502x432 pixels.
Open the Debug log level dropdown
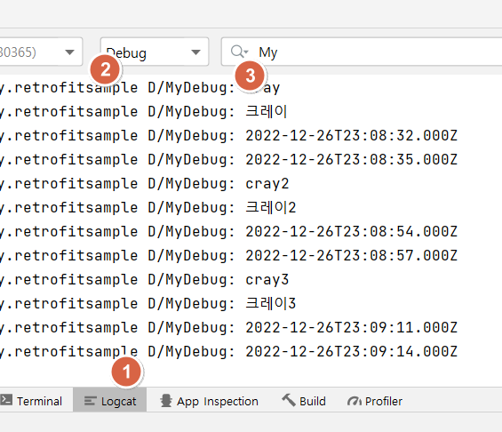tap(155, 52)
